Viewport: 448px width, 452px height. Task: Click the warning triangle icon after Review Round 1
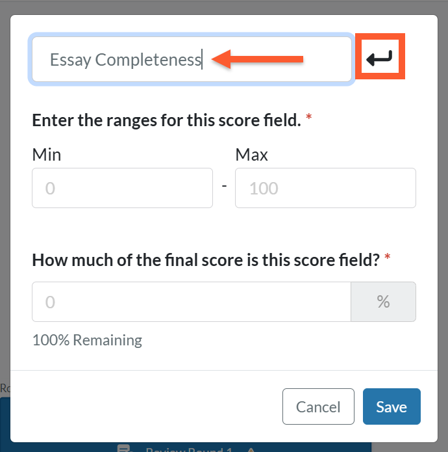(x=251, y=449)
